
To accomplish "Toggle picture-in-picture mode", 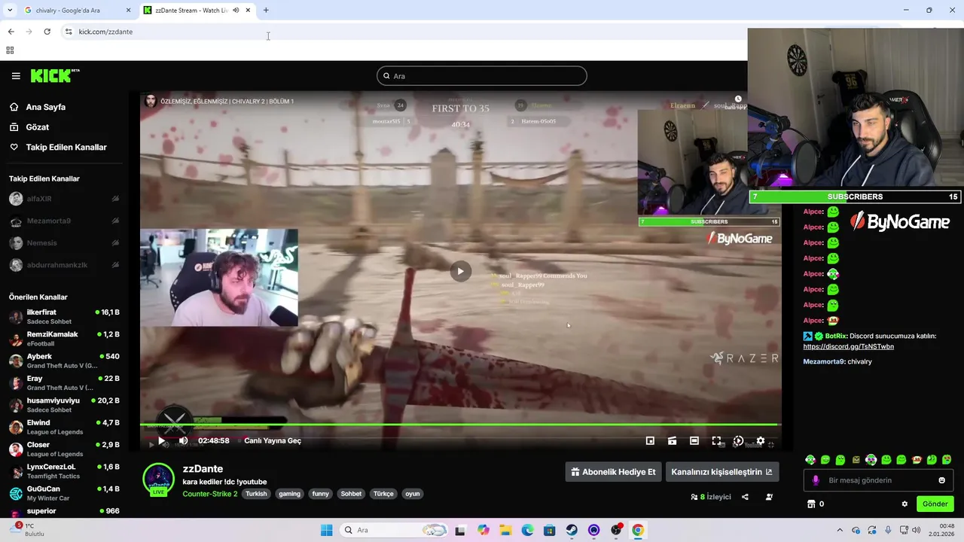I will coord(650,441).
